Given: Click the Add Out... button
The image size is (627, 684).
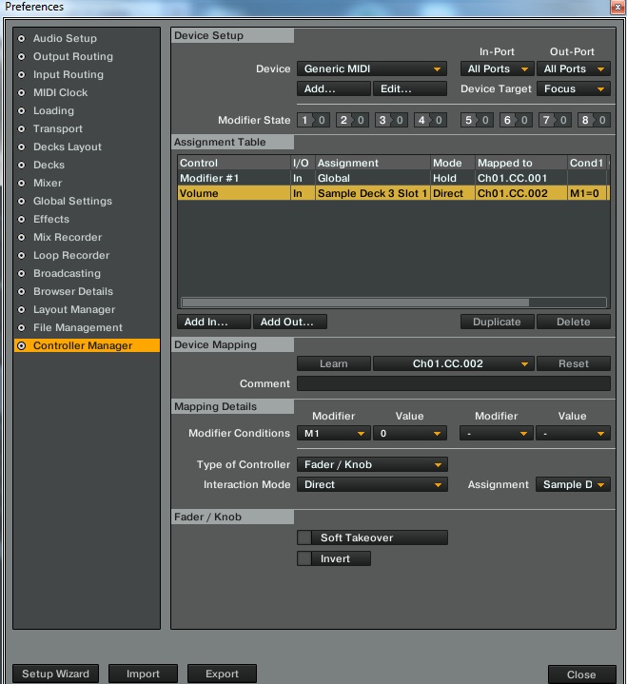Looking at the screenshot, I should (290, 322).
